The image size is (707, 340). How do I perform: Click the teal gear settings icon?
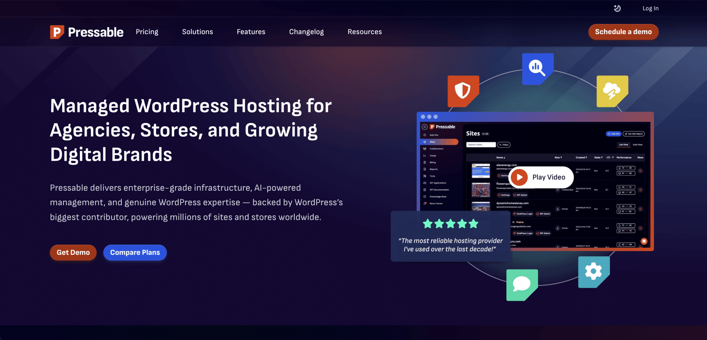(594, 272)
